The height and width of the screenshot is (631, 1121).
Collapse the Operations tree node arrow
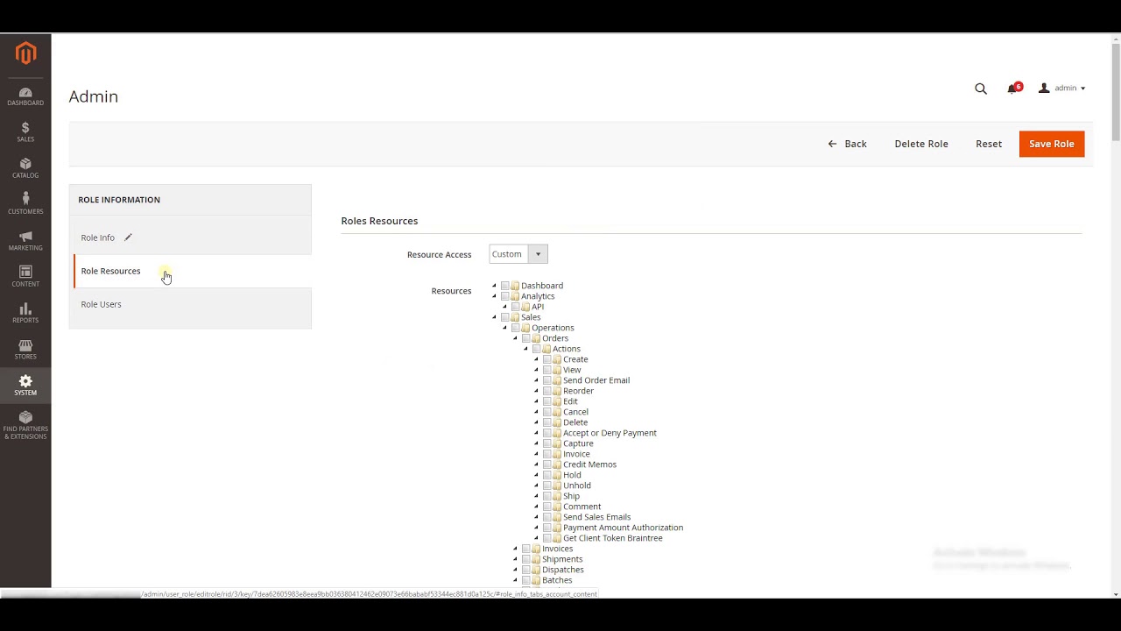(x=504, y=328)
